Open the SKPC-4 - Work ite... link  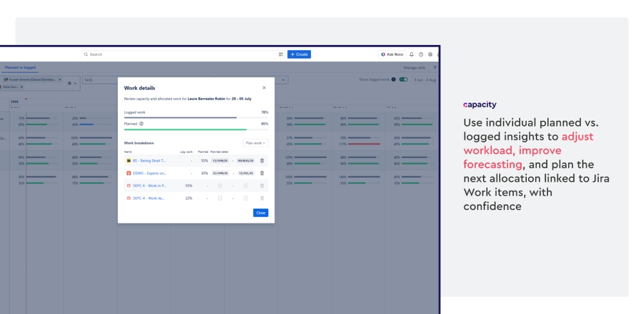pyautogui.click(x=149, y=198)
